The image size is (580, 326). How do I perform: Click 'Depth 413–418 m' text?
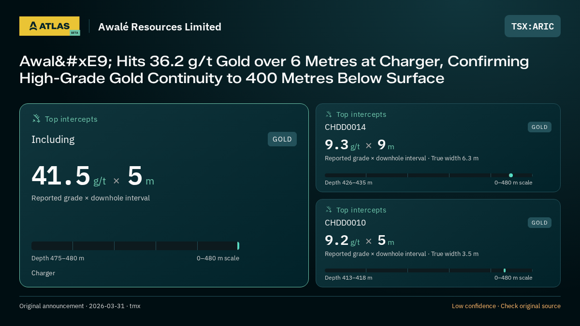pos(348,278)
